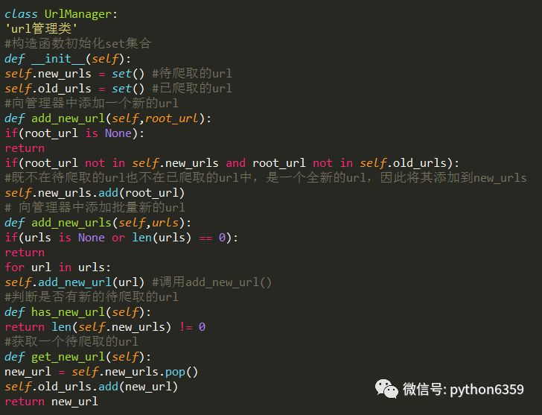Click the call 'self.add_new_url(url)'

(74, 282)
